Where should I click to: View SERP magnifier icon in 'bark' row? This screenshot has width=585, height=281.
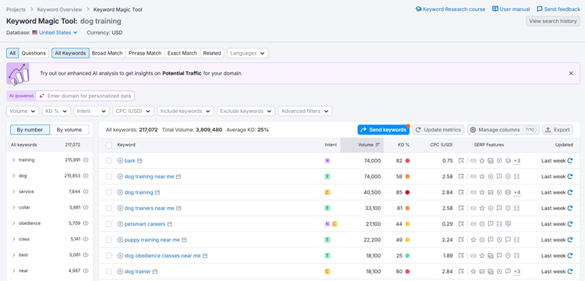(x=462, y=161)
